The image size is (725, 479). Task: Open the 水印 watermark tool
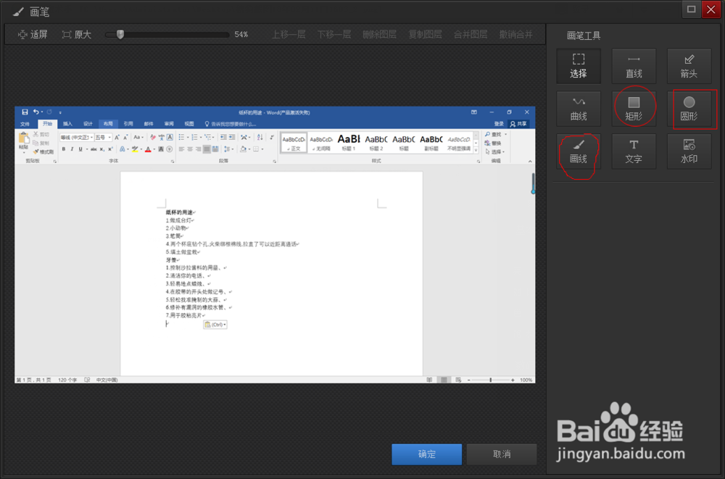(x=689, y=151)
